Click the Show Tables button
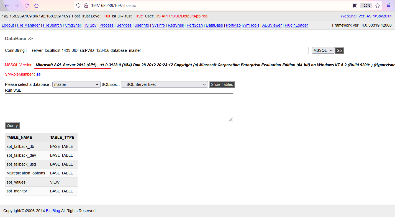Viewport: 395px width, 219px height. [222, 84]
